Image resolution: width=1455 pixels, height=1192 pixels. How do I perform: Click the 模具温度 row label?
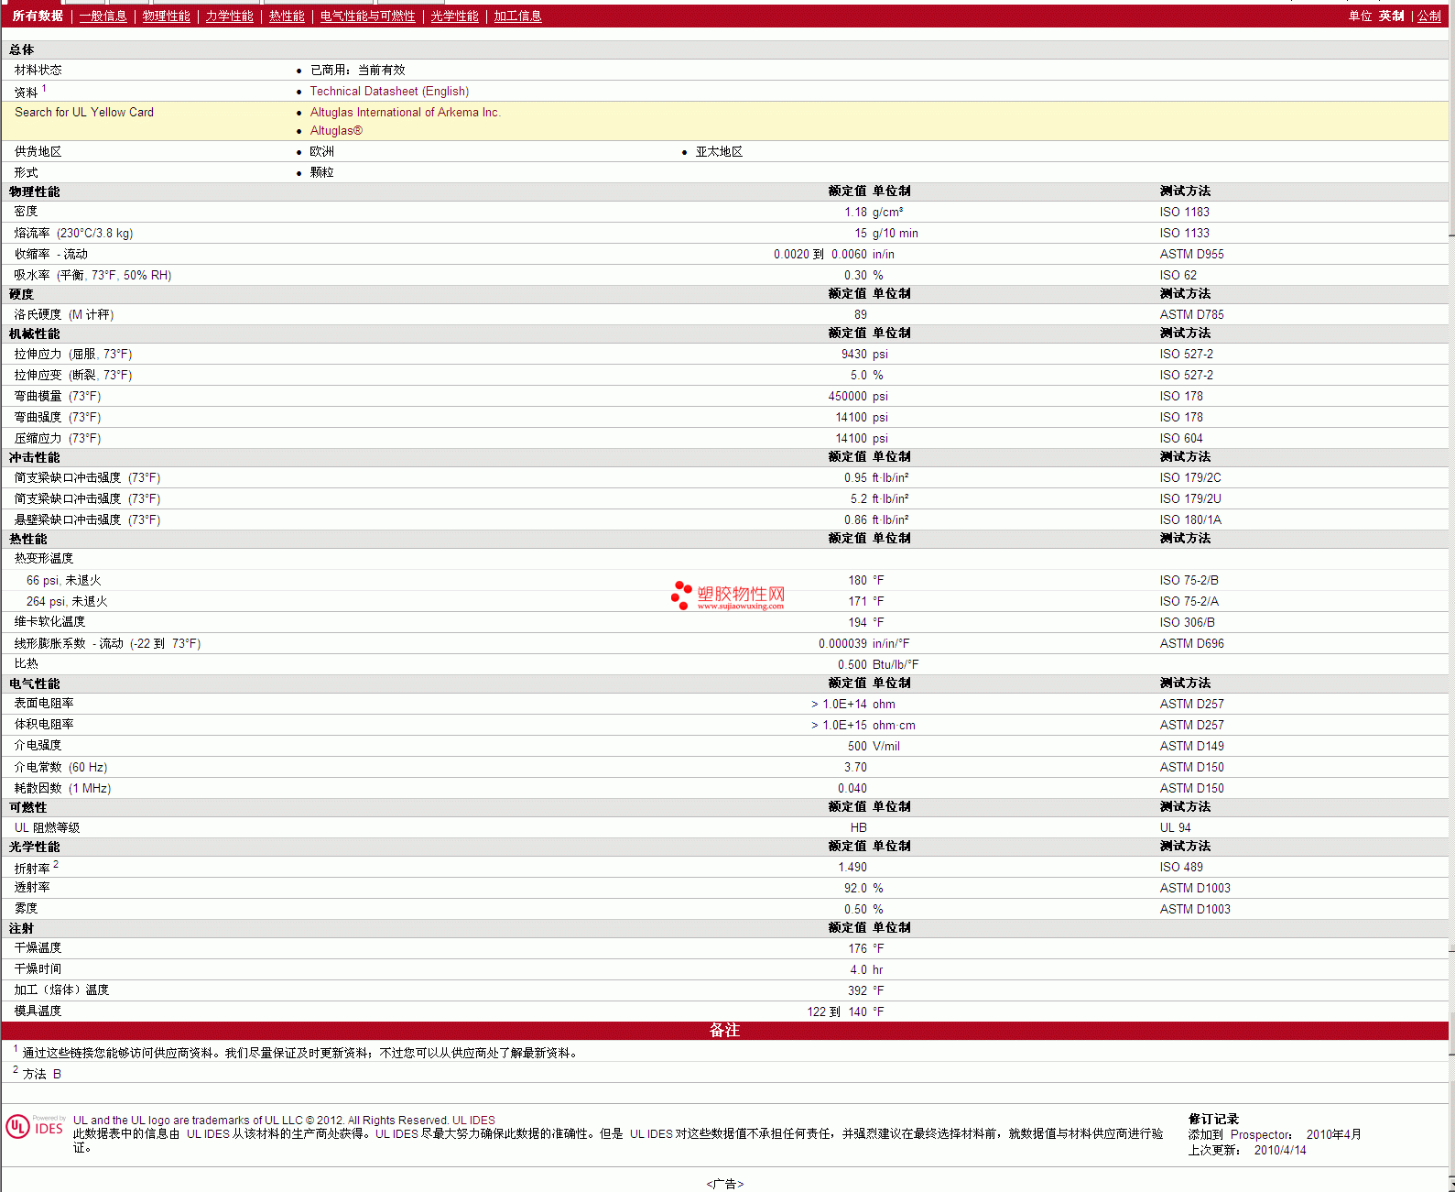(38, 1011)
